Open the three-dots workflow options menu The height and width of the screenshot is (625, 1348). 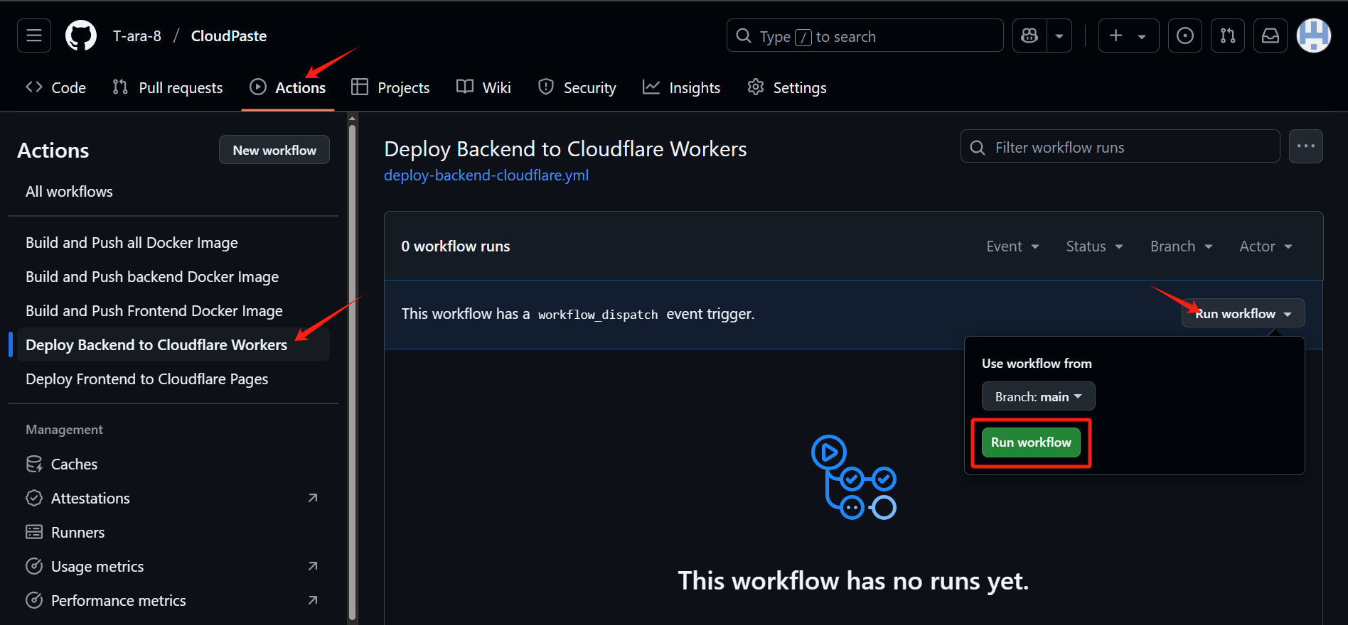pyautogui.click(x=1306, y=146)
